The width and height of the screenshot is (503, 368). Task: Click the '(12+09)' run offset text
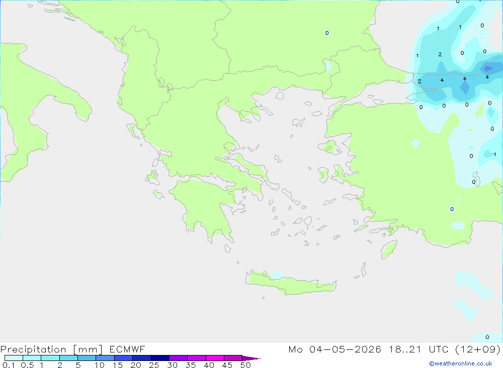pyautogui.click(x=478, y=349)
